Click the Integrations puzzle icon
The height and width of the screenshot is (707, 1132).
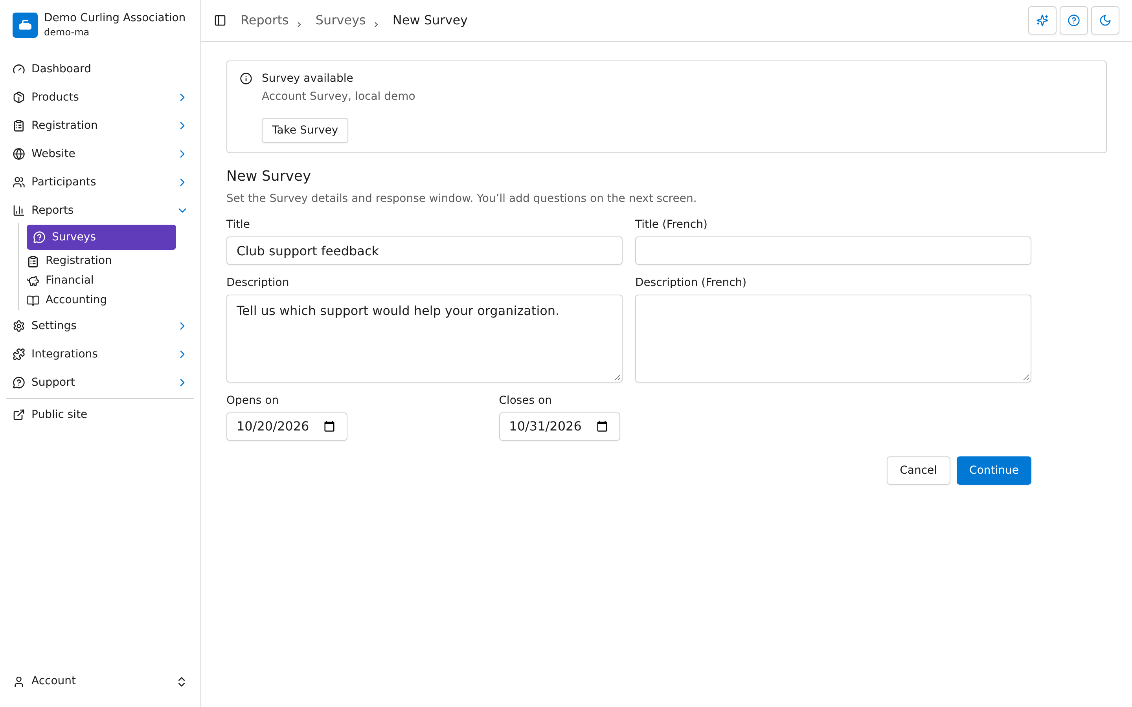(x=19, y=354)
